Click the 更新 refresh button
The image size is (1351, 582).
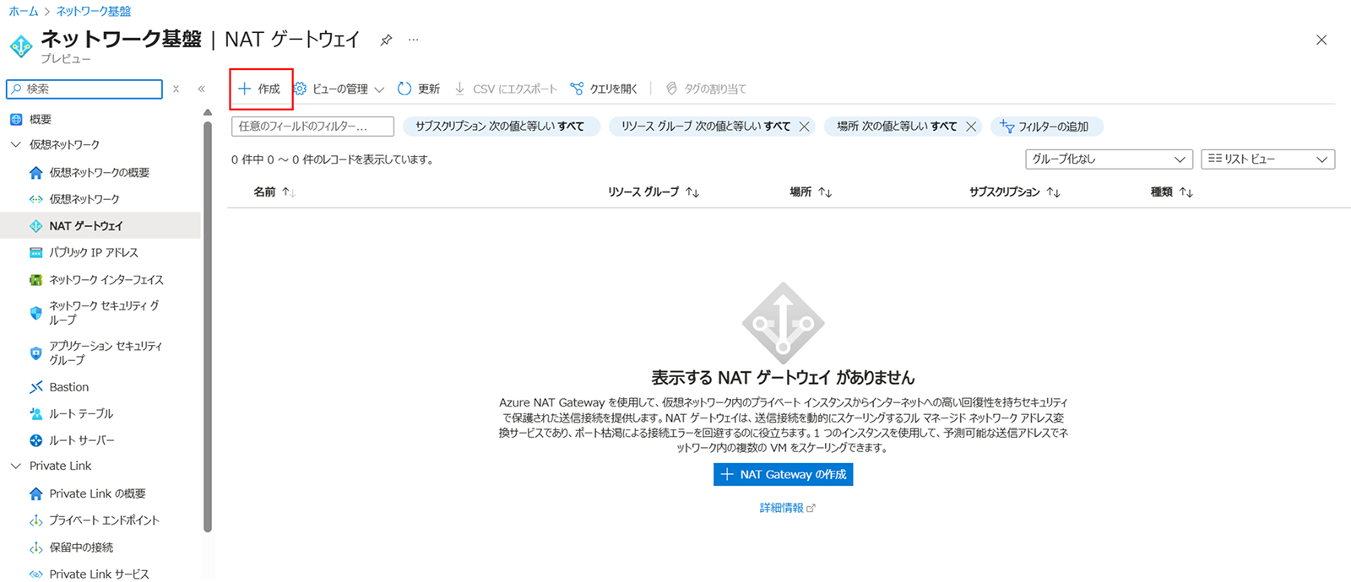(x=419, y=89)
